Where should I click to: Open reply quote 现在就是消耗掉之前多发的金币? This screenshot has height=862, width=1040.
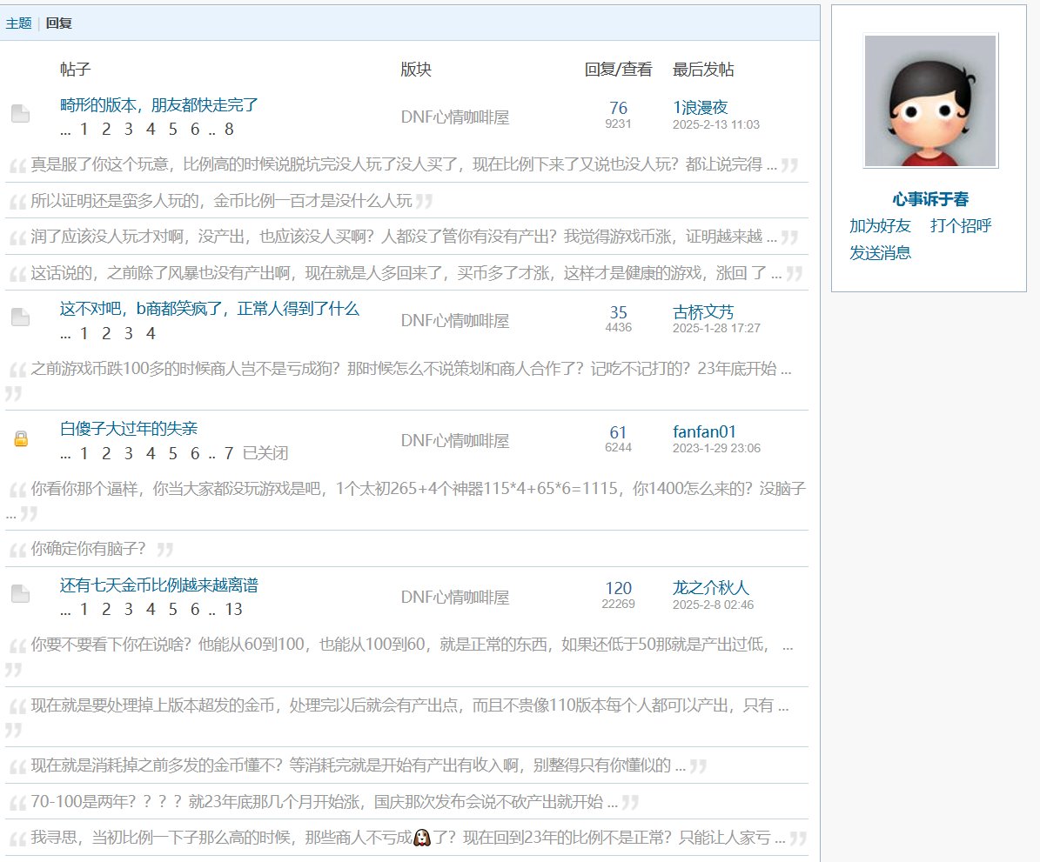click(359, 765)
